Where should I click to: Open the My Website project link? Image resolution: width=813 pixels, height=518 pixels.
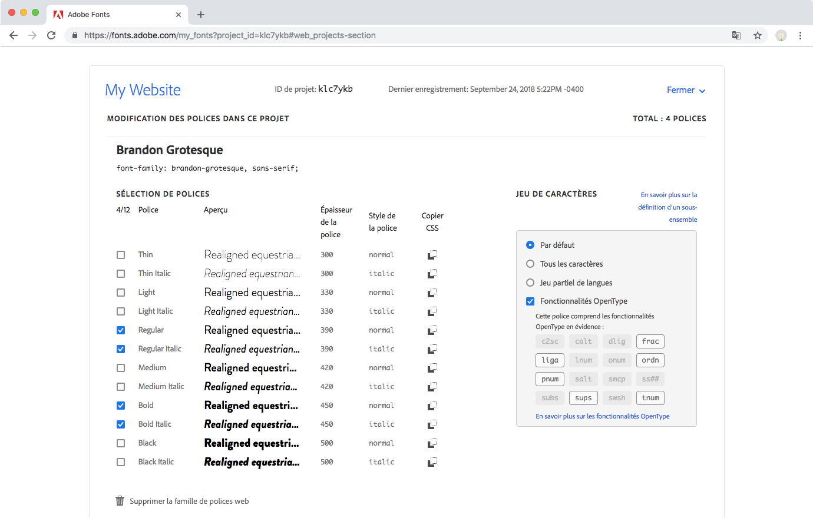[143, 89]
